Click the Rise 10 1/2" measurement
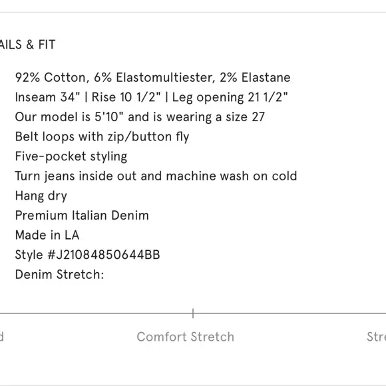Screen dimensions: 386x386 pos(126,97)
